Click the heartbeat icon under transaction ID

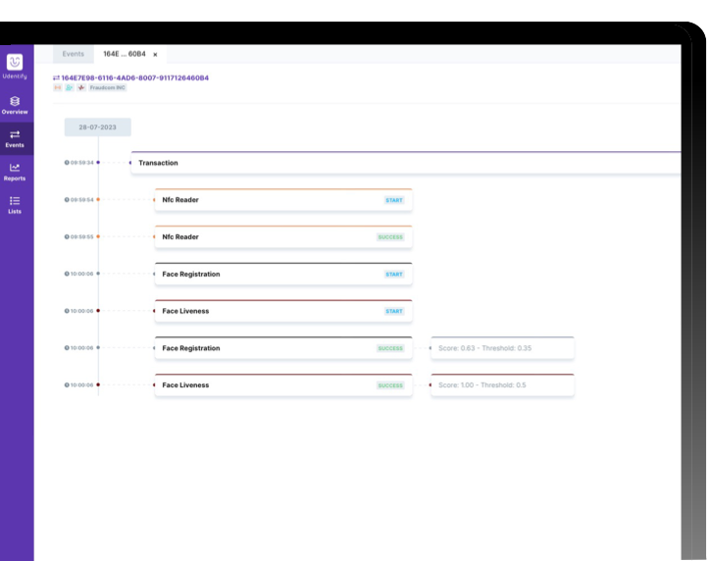pyautogui.click(x=80, y=88)
